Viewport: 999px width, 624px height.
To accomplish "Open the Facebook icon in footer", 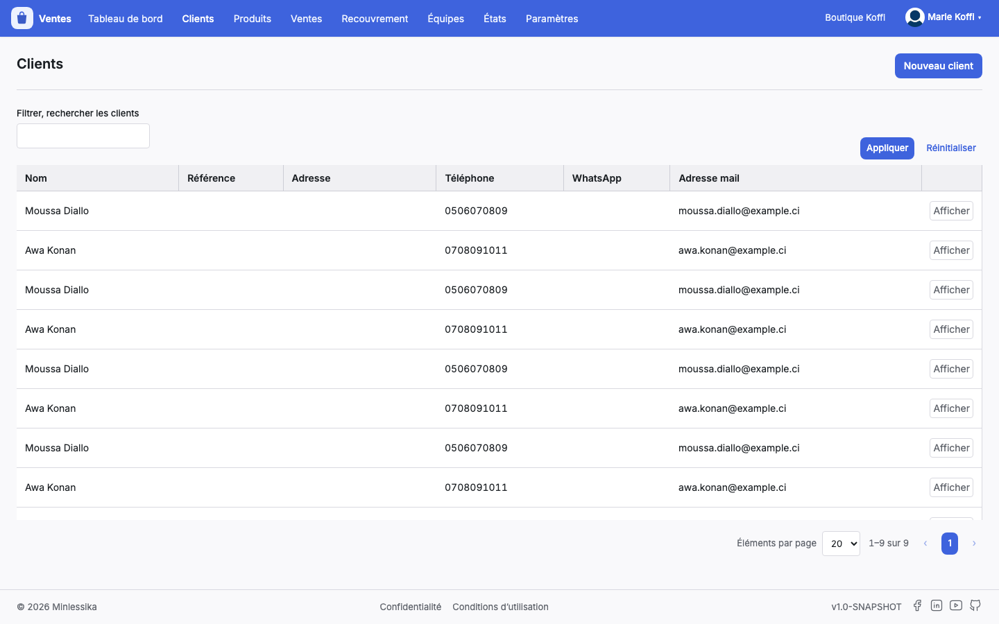I will [917, 605].
